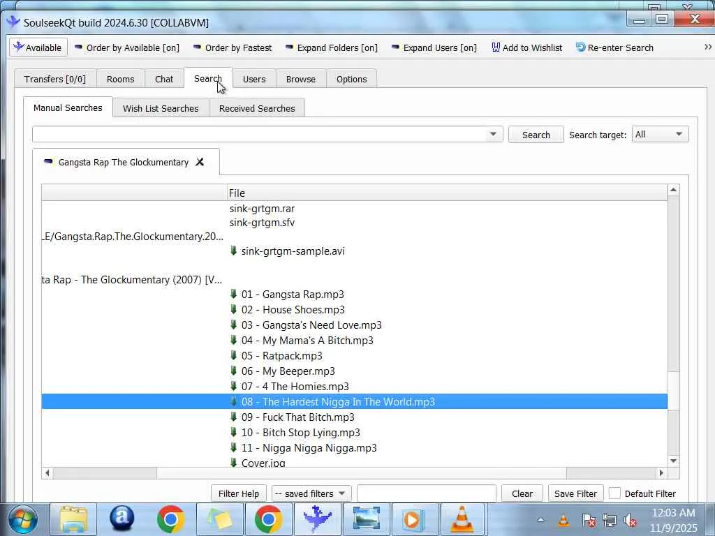Viewport: 715px width, 536px height.
Task: Select 01 - Gangsta Rap.mp3 file name
Action: [293, 295]
